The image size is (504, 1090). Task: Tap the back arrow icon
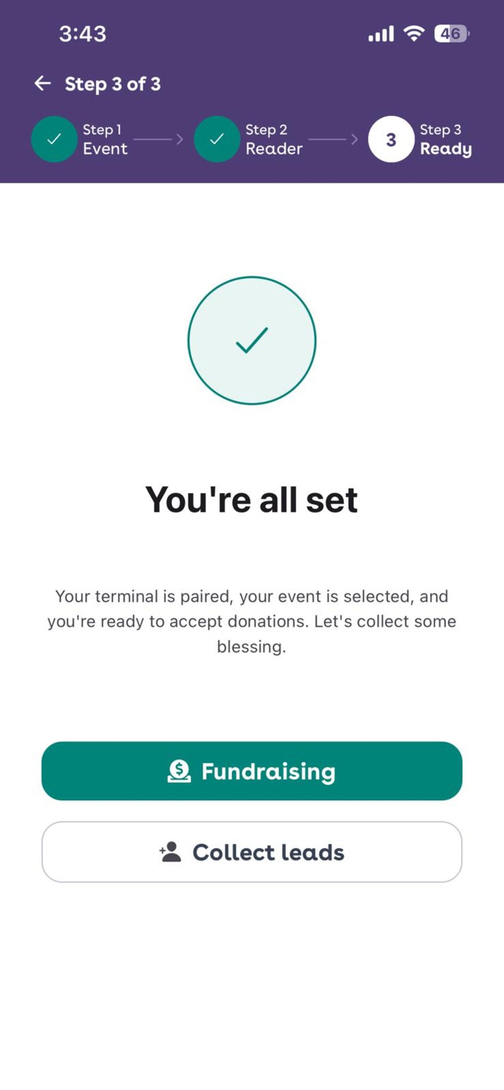tap(42, 83)
